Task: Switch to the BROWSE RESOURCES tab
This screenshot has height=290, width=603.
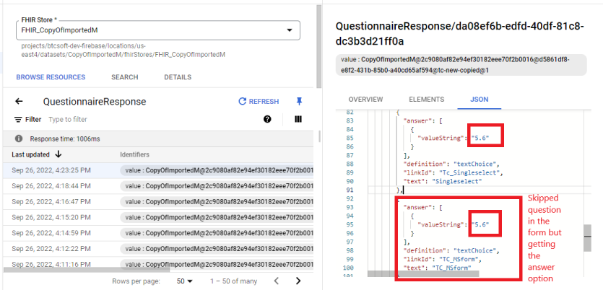Action: click(51, 77)
